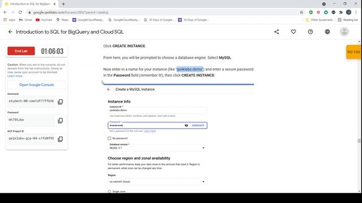Click back arrow beside Create a MySQL instance
This screenshot has height=203, width=362.
[109, 89]
